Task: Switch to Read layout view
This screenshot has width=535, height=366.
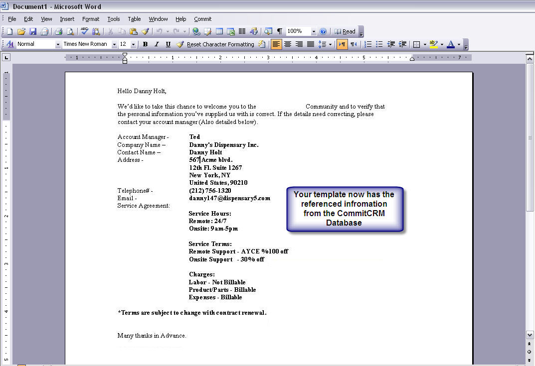Action: tap(345, 31)
